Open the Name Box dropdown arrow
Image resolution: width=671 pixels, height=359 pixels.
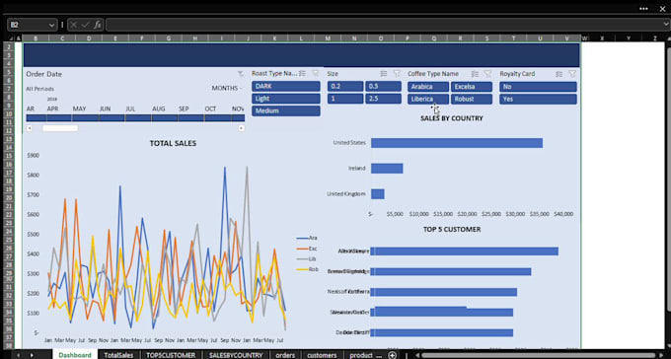(x=51, y=25)
